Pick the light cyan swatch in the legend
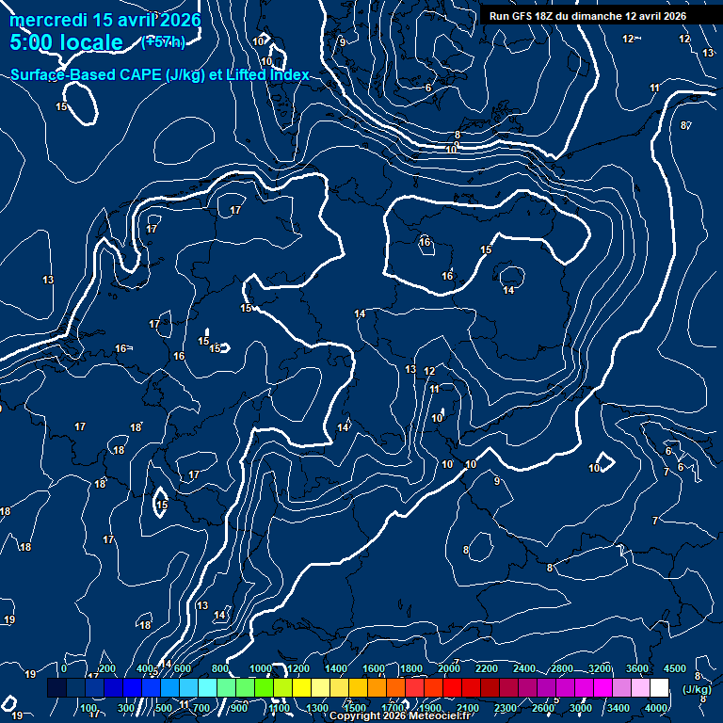Screen dimensions: 723x723 (x=207, y=687)
